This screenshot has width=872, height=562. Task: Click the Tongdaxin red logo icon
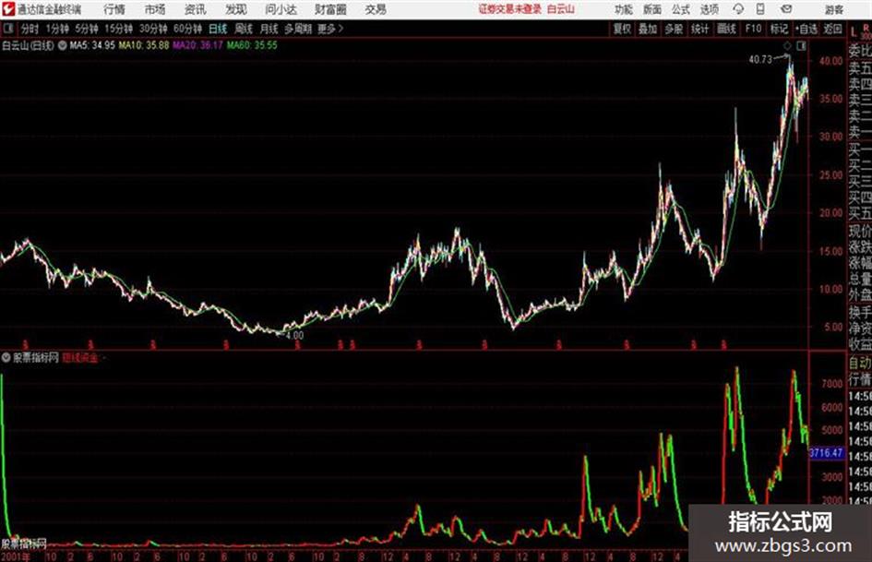click(x=7, y=9)
